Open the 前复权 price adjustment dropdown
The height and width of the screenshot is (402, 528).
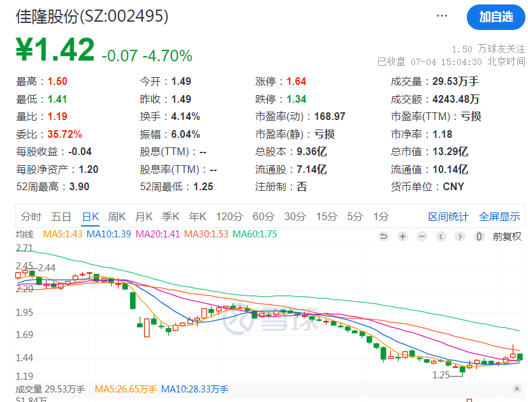point(507,237)
